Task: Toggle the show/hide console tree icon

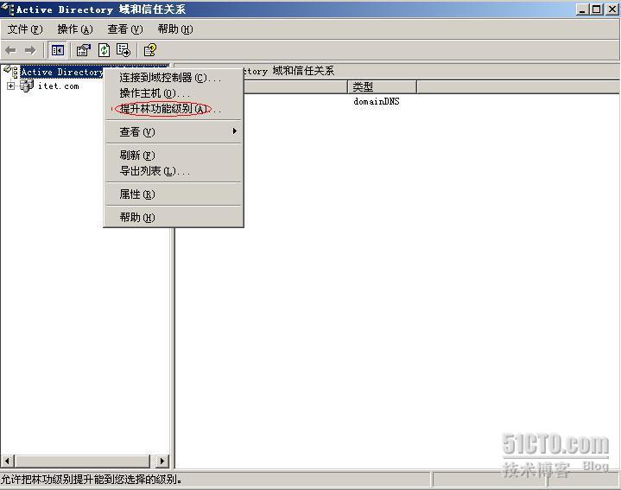Action: pos(57,50)
